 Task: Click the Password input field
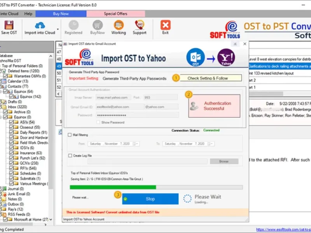[x=137, y=115]
